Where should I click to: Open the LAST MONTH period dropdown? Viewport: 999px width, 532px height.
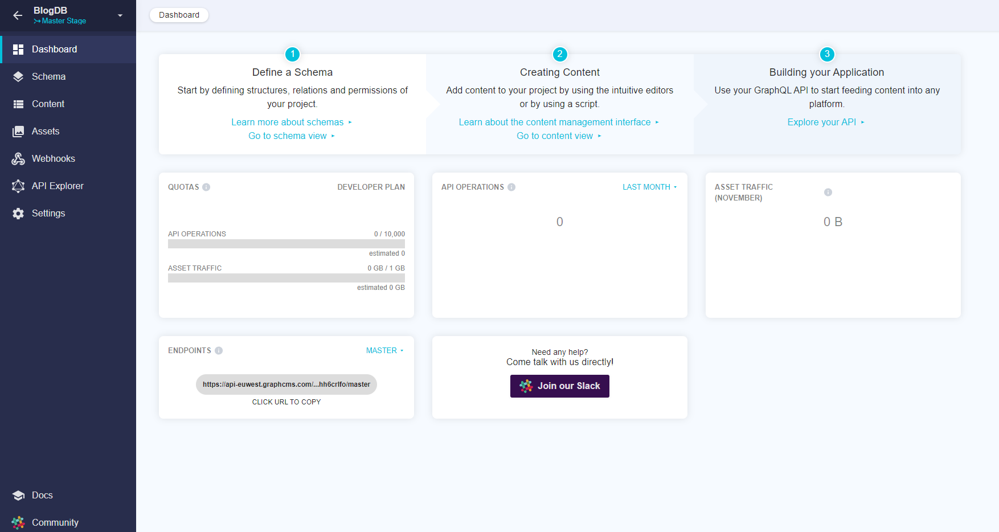coord(649,186)
